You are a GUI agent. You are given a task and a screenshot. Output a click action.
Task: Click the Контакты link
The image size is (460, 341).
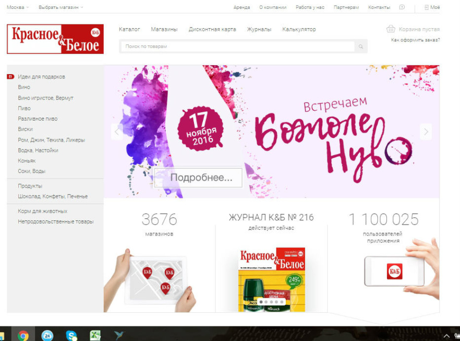coord(379,7)
